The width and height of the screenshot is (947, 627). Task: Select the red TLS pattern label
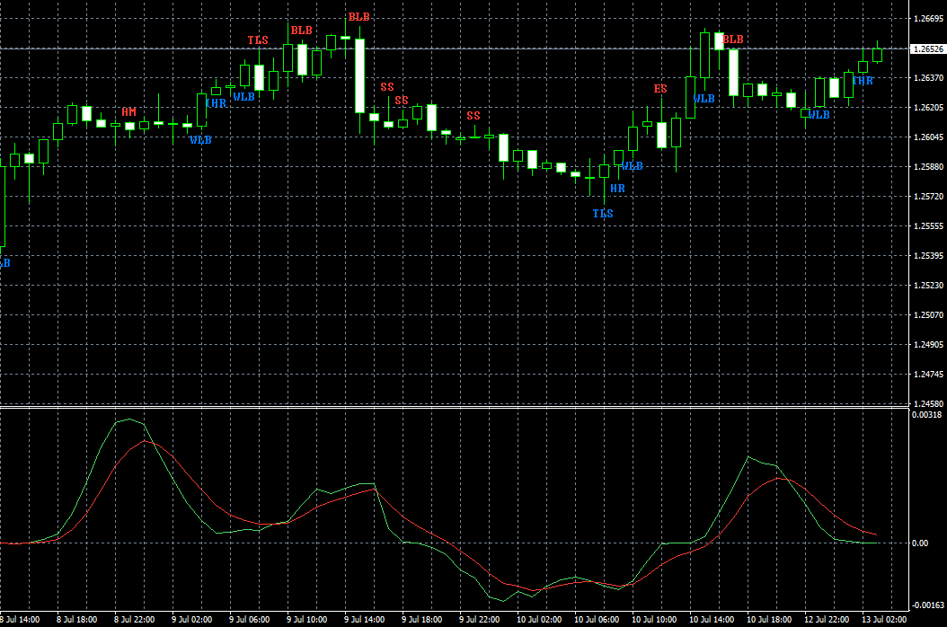tap(258, 40)
